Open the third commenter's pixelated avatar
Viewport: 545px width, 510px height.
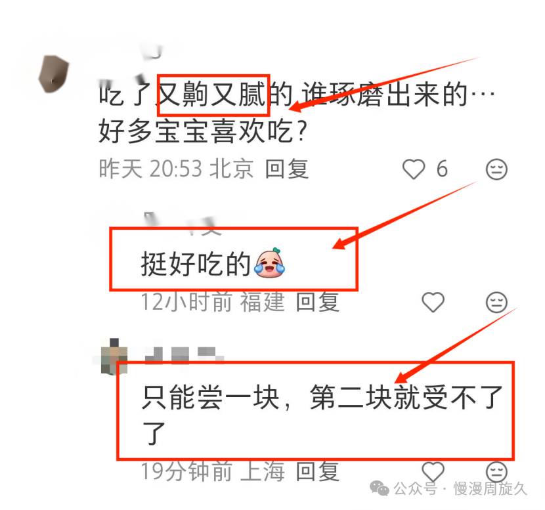(114, 356)
